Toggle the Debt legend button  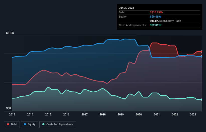(x=12, y=124)
